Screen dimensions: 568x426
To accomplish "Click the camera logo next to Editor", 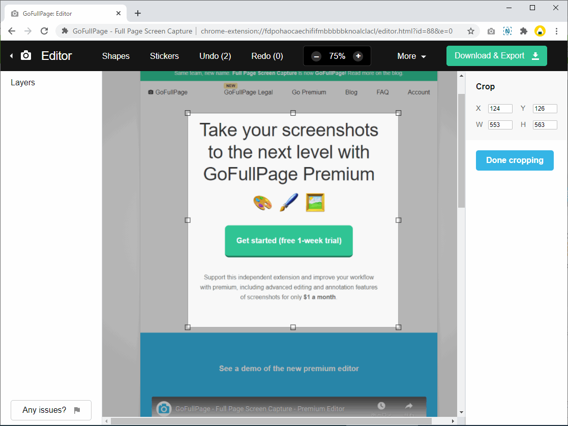I will (x=26, y=56).
